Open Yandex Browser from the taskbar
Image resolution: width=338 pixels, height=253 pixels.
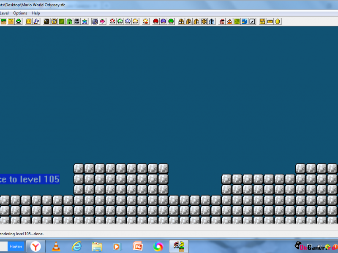coord(35,247)
